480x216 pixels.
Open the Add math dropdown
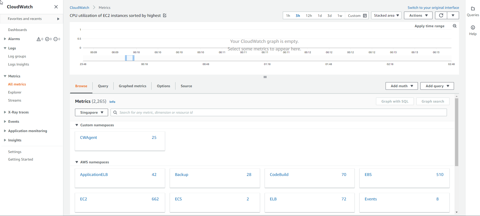tap(402, 86)
